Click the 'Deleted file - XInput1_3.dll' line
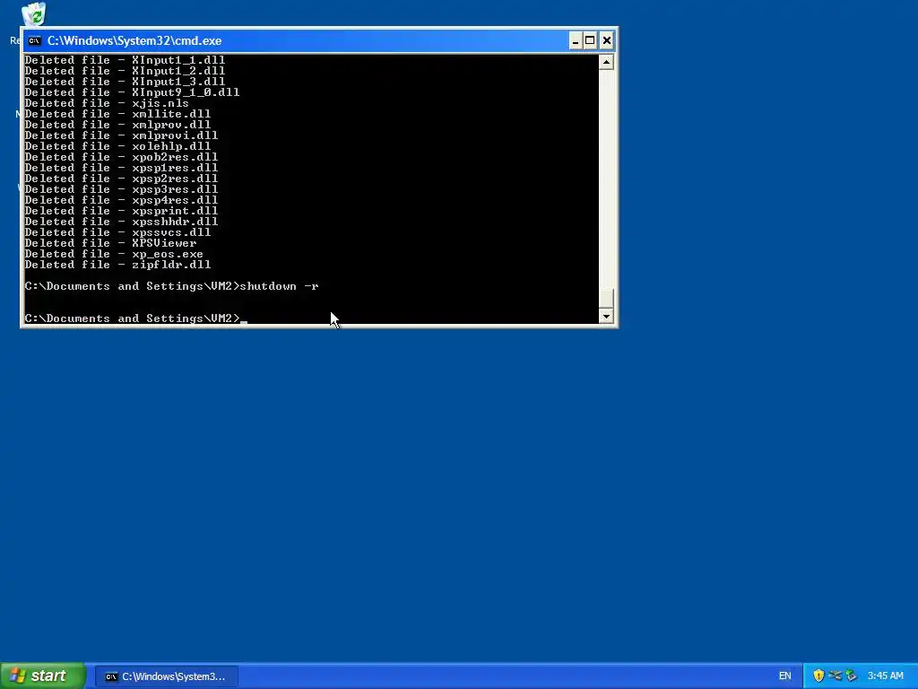This screenshot has width=918, height=689. pos(125,82)
